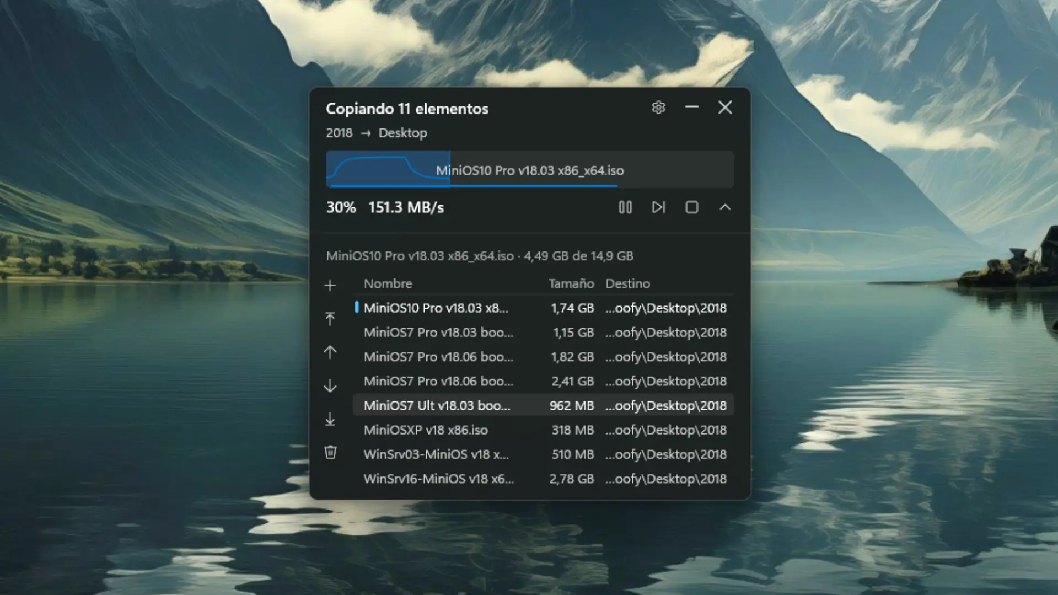This screenshot has height=595, width=1058.
Task: Select MiniOS7 Pro v18.03 boo... row
Action: pyautogui.click(x=543, y=333)
